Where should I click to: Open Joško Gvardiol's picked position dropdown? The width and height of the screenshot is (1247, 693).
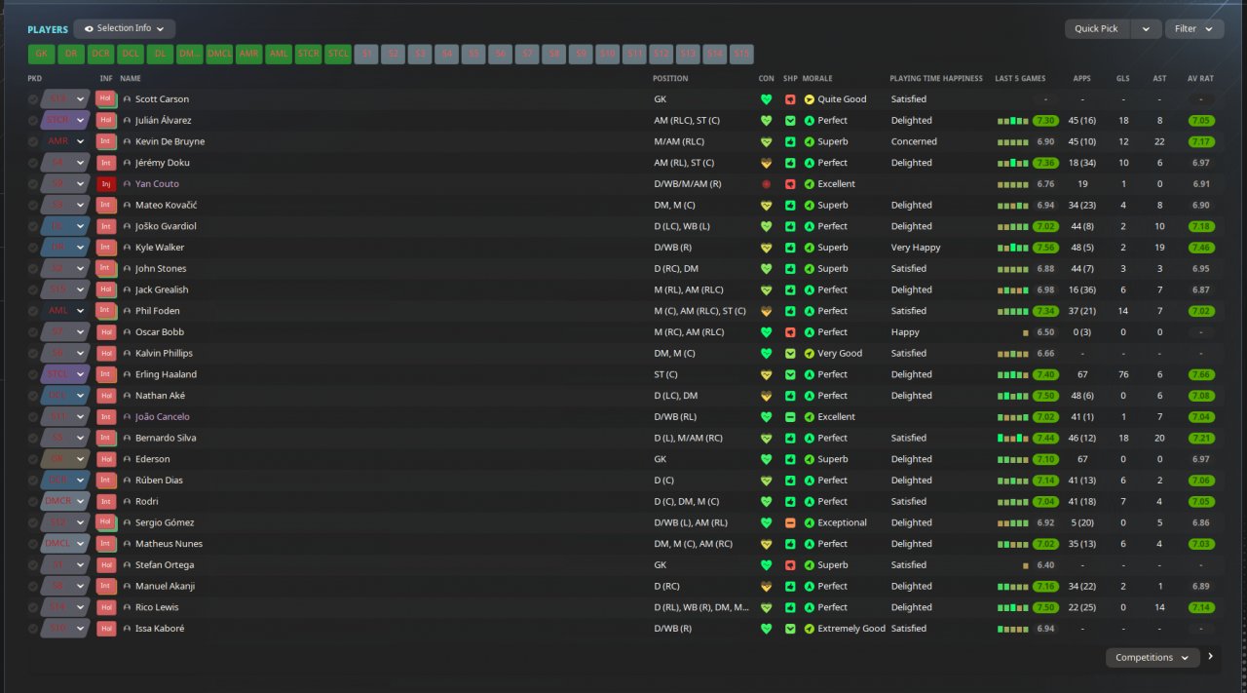coord(66,226)
